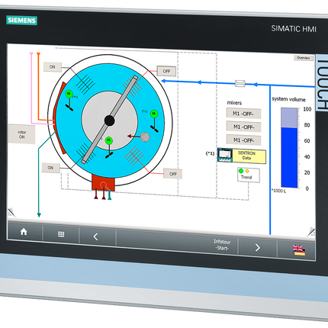Toggle the upper-left ON button
Image resolution: width=328 pixels, height=328 pixels.
52,67
